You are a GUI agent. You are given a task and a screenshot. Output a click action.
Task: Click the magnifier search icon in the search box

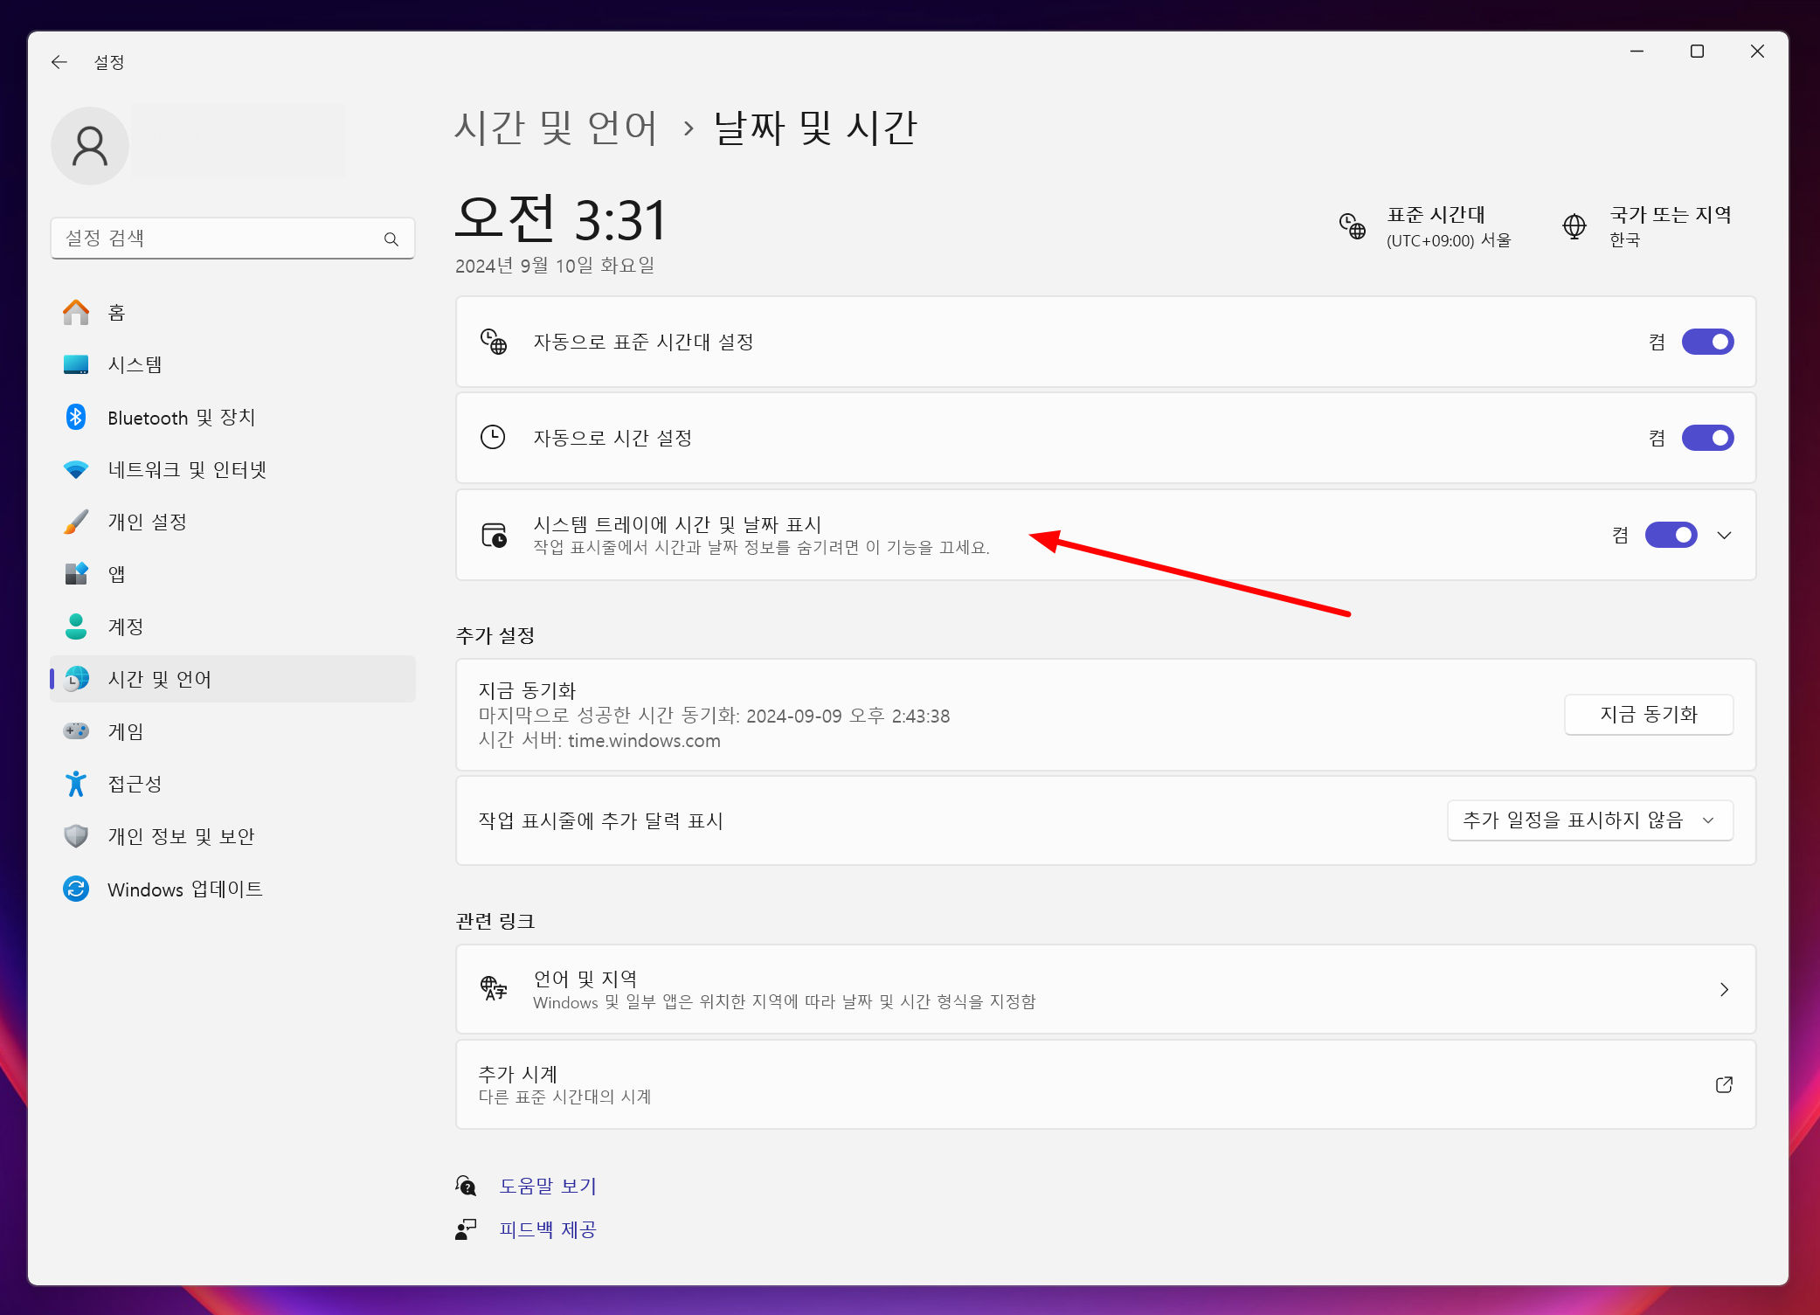391,239
